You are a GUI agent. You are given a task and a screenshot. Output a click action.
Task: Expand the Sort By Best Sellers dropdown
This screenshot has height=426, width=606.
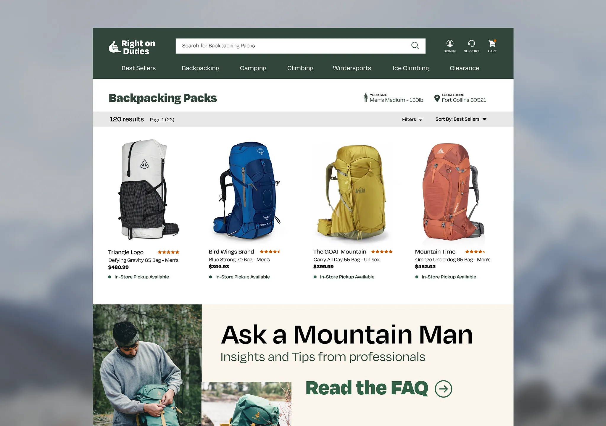(x=461, y=119)
